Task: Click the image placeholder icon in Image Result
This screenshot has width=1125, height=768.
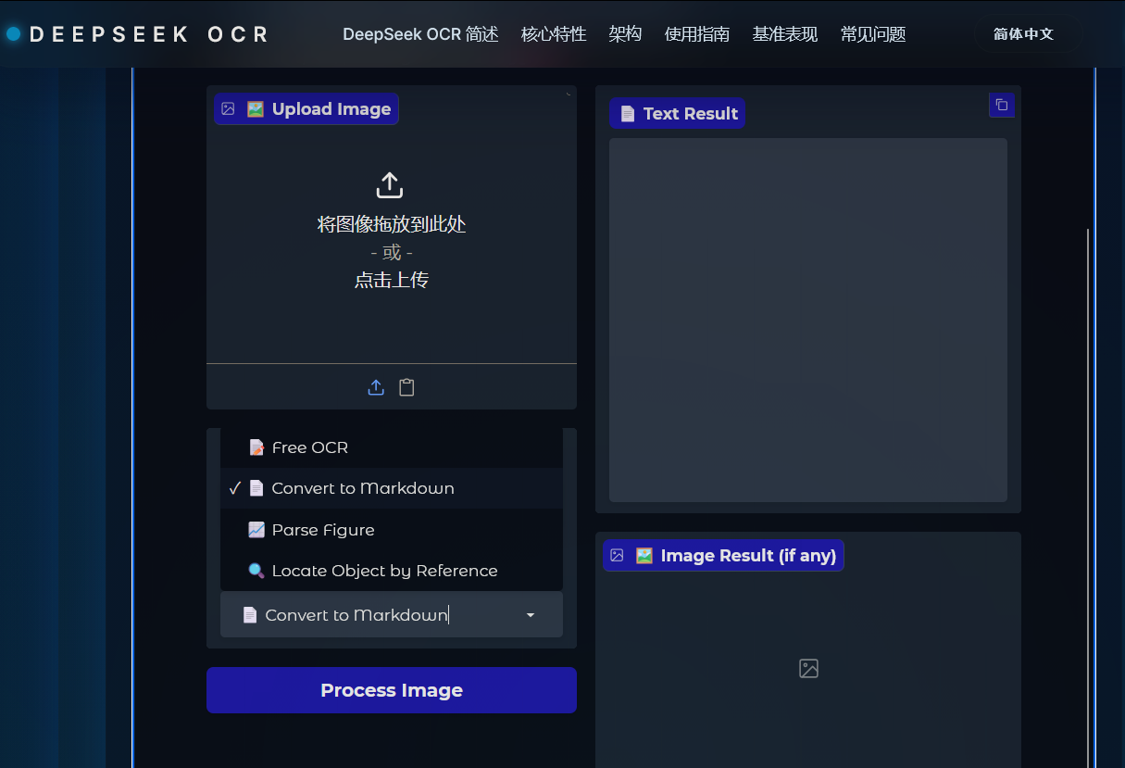Action: (808, 668)
